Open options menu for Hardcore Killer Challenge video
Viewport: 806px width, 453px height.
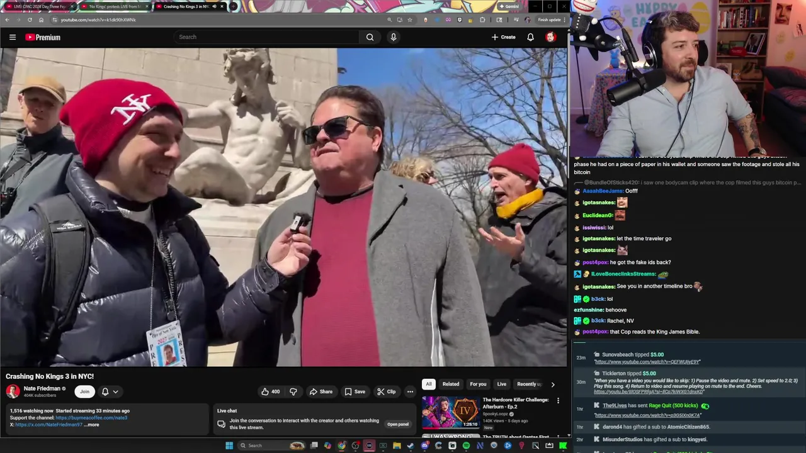[x=558, y=401]
